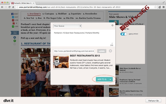Open a new browser tab
166x104 pixels.
tap(38, 3)
